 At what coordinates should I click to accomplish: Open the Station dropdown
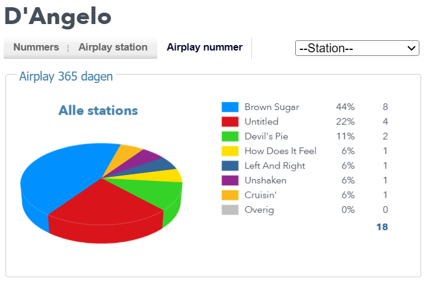[357, 48]
